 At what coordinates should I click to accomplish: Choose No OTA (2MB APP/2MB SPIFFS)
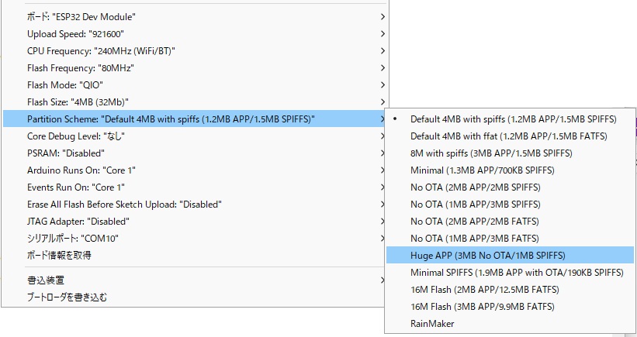[510, 187]
